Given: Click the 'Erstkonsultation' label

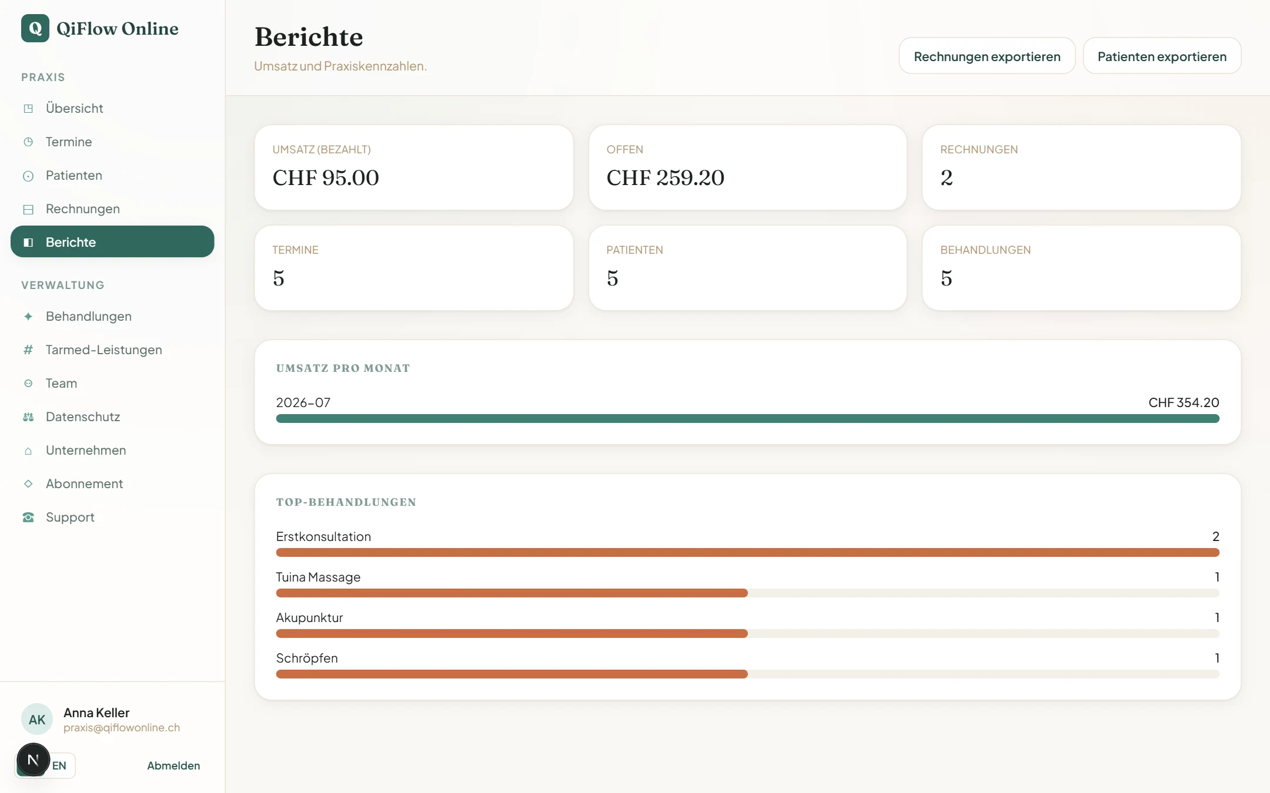Looking at the screenshot, I should tap(323, 536).
